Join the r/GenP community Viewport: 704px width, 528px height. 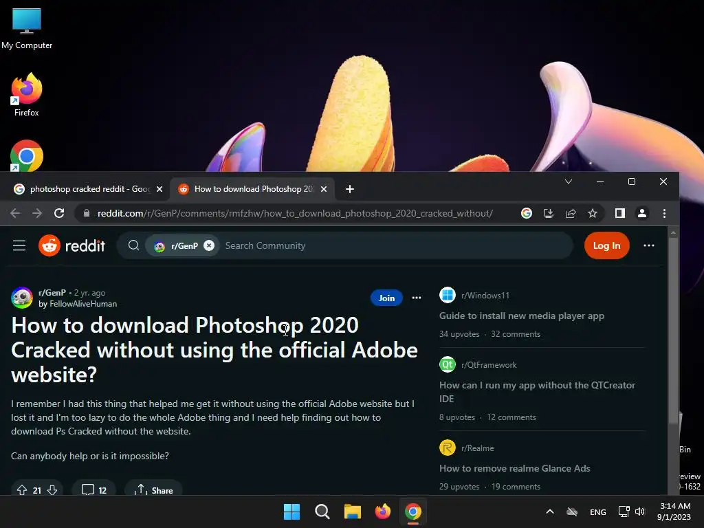pyautogui.click(x=386, y=298)
